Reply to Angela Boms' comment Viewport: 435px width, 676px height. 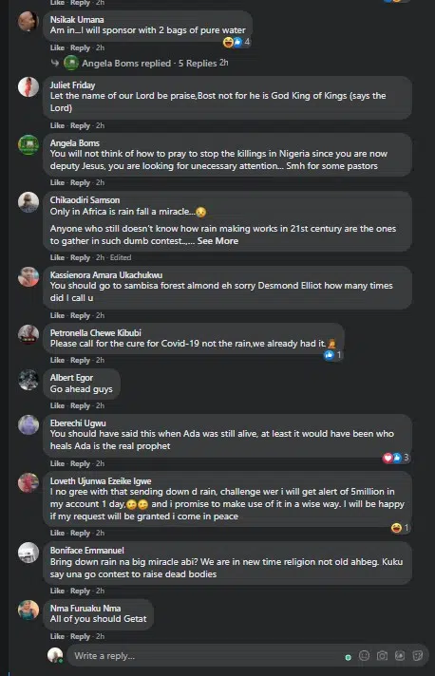(80, 183)
